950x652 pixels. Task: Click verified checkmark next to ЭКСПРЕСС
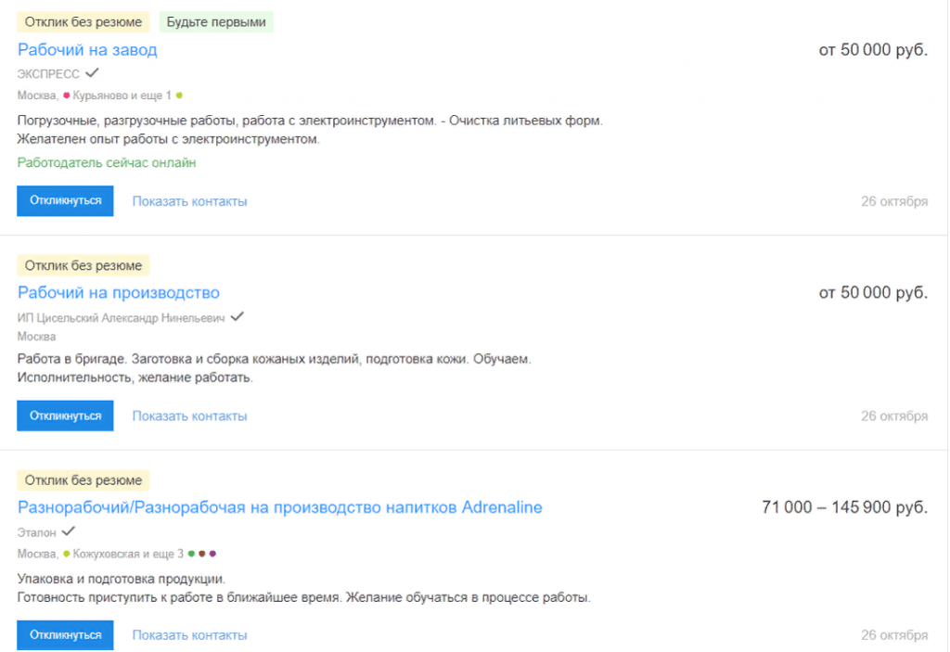point(92,72)
